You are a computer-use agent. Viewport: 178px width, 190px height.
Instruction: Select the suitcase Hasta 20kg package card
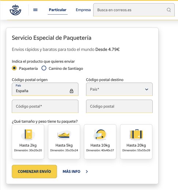click(136, 142)
